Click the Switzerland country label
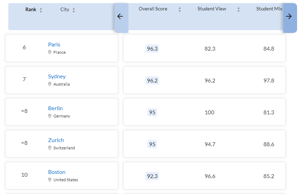This screenshot has height=194, width=304. [x=64, y=148]
